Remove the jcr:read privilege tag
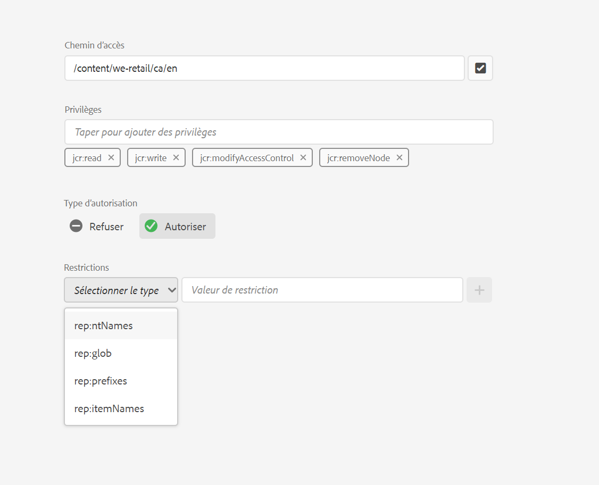Screen dimensions: 599x485 (111, 157)
